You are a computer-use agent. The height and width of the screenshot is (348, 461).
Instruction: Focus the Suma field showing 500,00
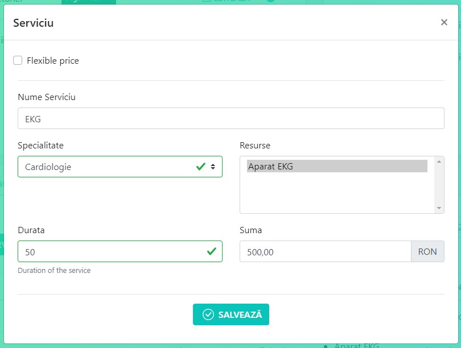pyautogui.click(x=324, y=251)
